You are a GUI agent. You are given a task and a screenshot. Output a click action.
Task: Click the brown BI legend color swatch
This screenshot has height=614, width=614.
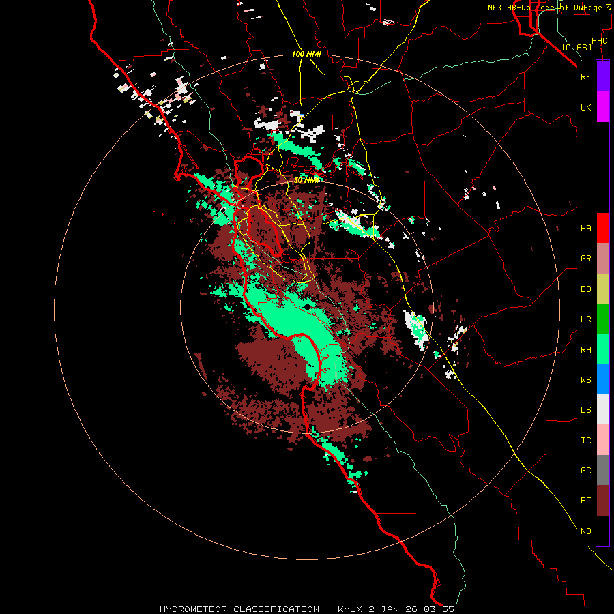(x=602, y=501)
